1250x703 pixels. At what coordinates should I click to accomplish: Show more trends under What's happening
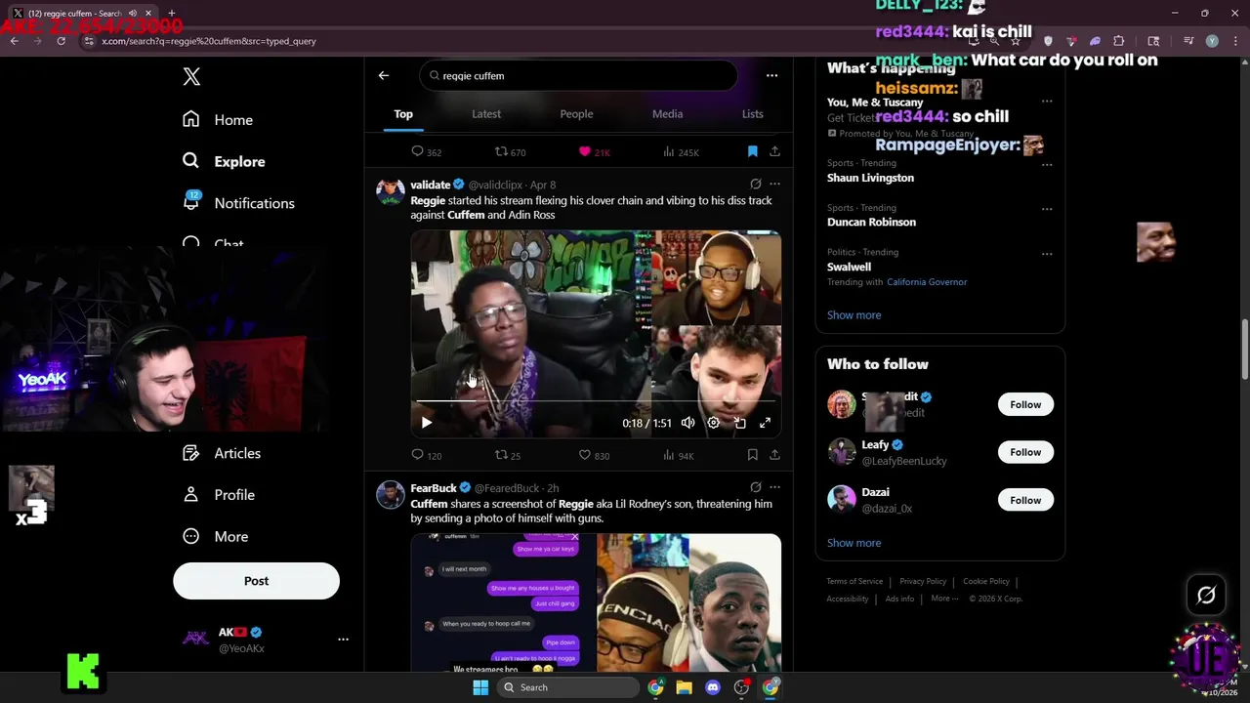(x=854, y=315)
